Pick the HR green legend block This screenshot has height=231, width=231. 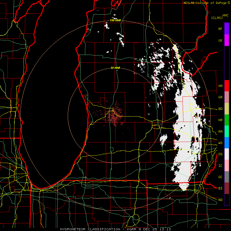point(227,120)
